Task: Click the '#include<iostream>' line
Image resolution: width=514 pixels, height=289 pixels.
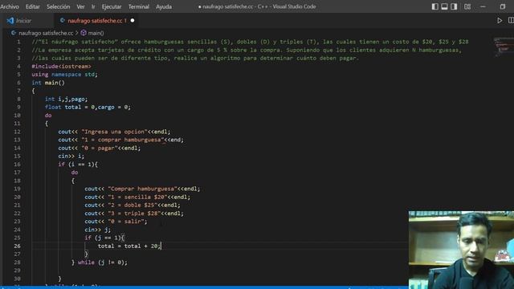Action: [61, 66]
